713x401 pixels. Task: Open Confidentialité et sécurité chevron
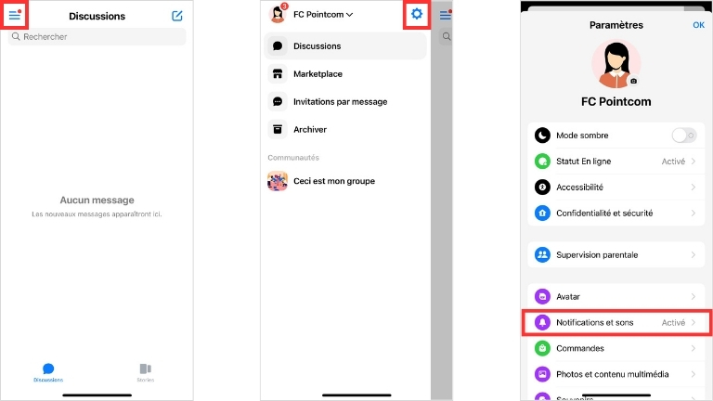point(693,213)
